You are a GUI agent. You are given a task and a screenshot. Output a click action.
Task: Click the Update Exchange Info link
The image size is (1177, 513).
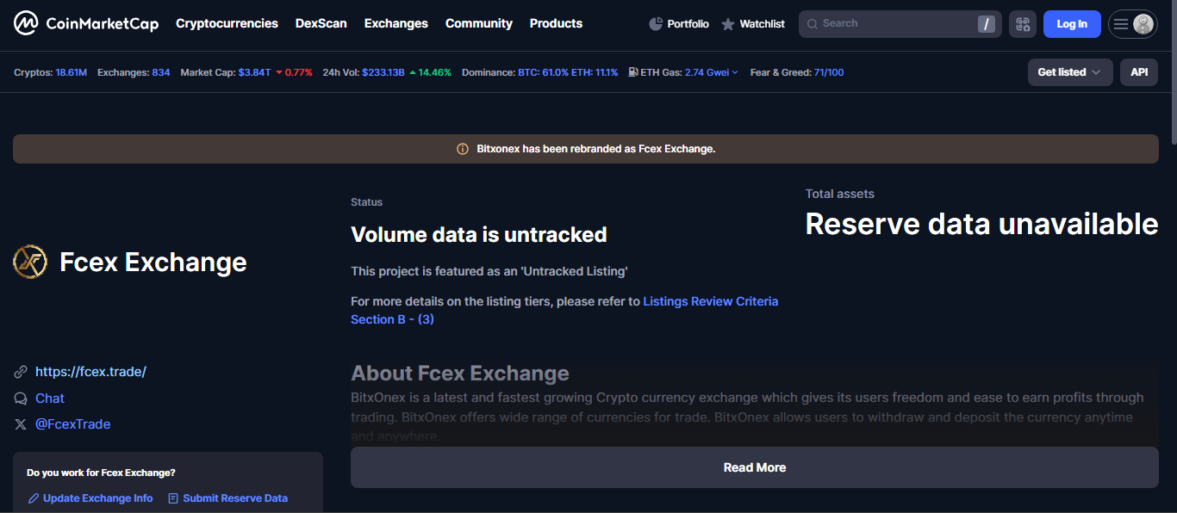pyautogui.click(x=97, y=498)
